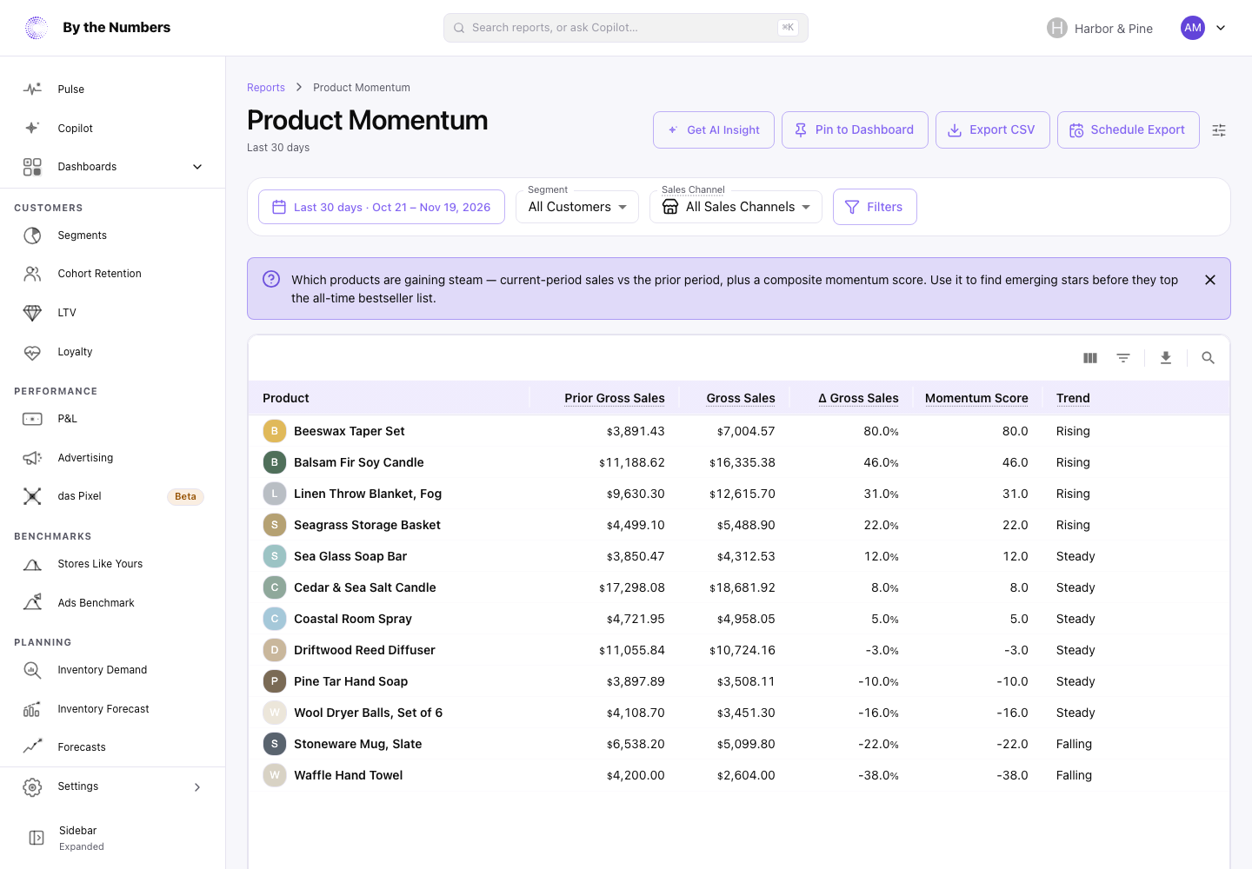
Task: Click the Reports breadcrumb link
Action: (266, 88)
